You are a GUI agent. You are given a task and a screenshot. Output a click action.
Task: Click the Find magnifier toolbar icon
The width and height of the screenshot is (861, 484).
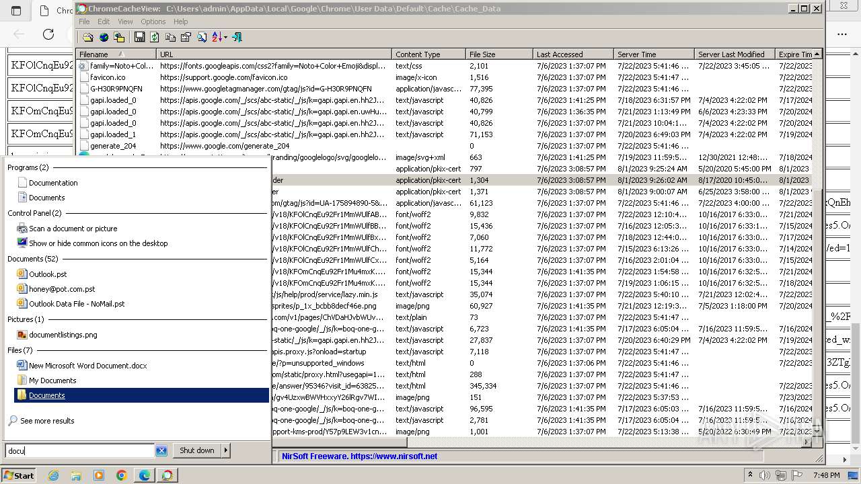(x=201, y=37)
